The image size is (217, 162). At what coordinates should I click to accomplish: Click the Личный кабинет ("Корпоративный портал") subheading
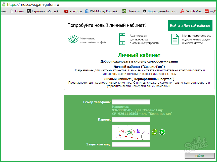coord(139,79)
